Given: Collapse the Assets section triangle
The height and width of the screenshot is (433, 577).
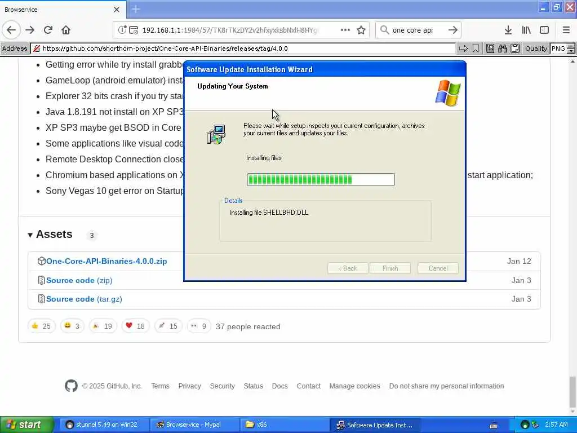Looking at the screenshot, I should coord(30,235).
